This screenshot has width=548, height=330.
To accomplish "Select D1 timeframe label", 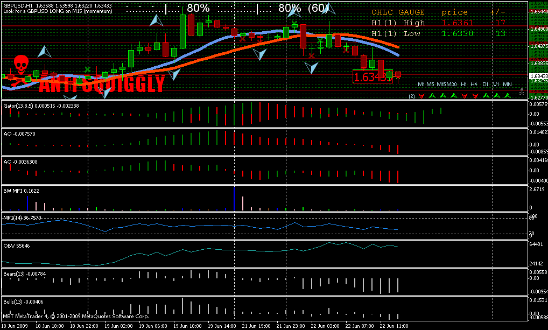I will coord(485,84).
